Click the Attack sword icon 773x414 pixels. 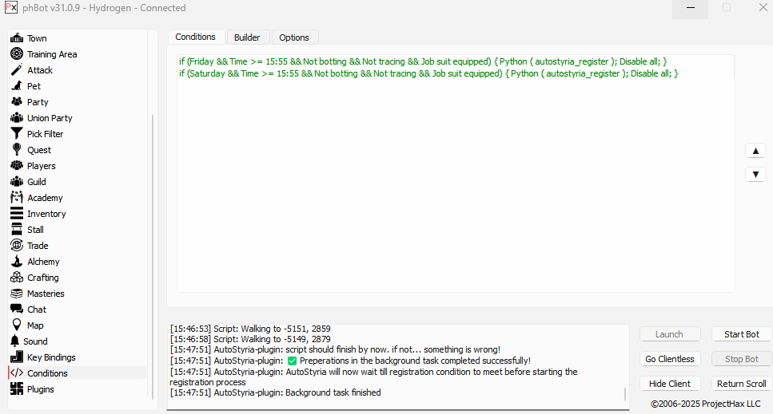pyautogui.click(x=16, y=70)
